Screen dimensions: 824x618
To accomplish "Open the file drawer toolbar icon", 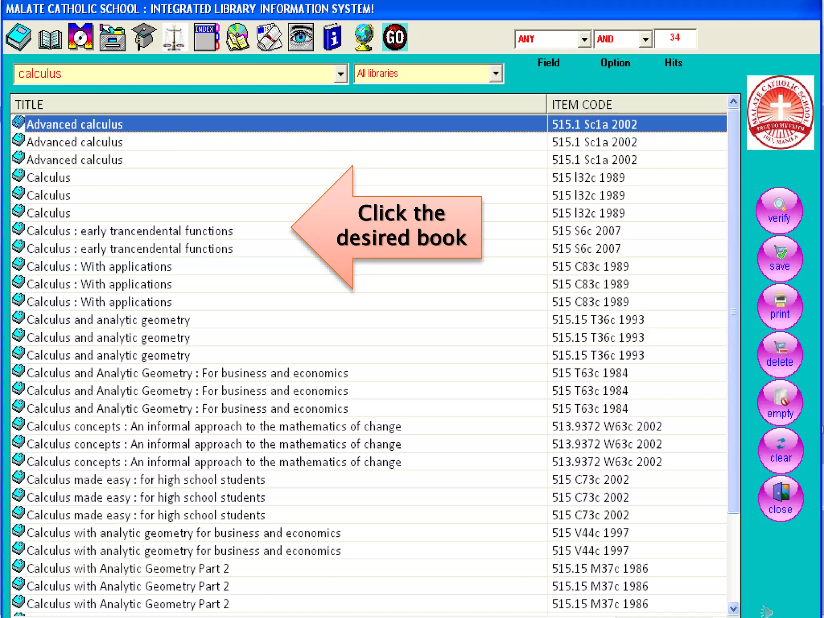I will (x=112, y=37).
